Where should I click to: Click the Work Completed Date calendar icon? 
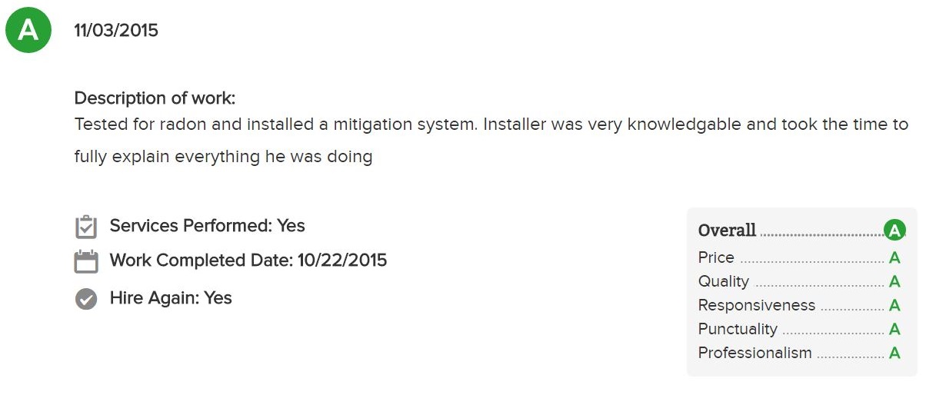coord(86,261)
